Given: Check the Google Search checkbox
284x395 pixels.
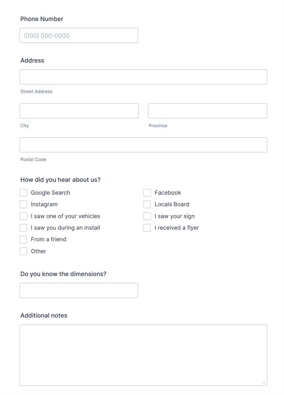Looking at the screenshot, I should [x=24, y=192].
